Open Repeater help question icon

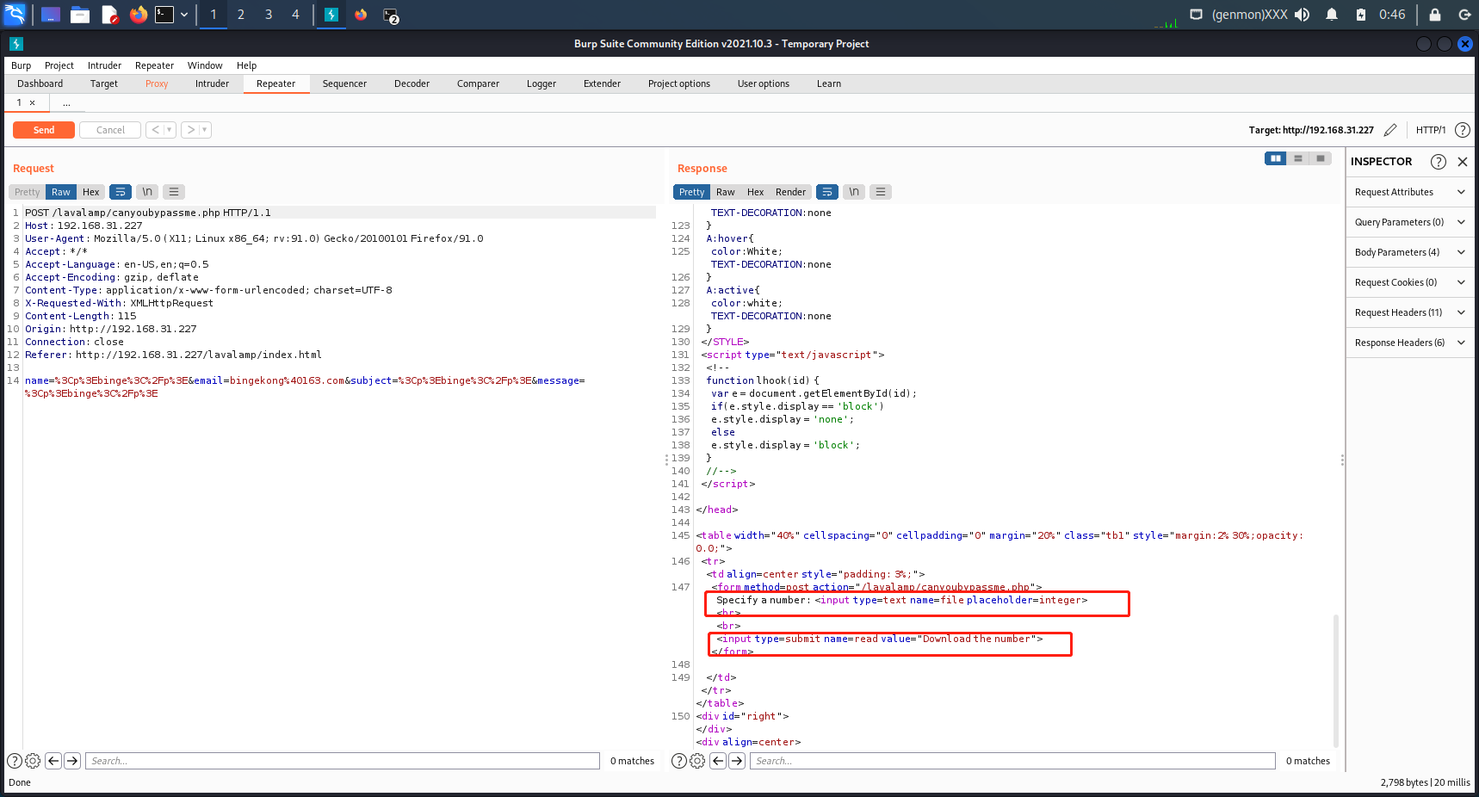click(x=1462, y=130)
